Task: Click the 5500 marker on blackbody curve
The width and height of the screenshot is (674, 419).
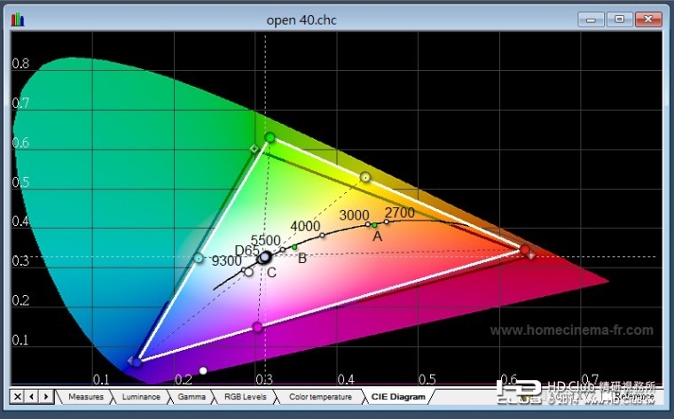Action: click(282, 250)
